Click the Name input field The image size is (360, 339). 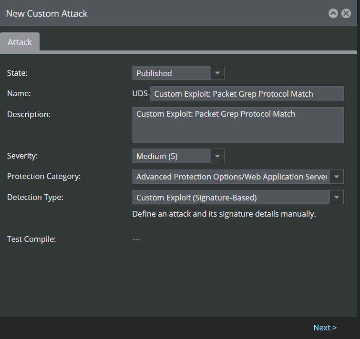coord(247,93)
